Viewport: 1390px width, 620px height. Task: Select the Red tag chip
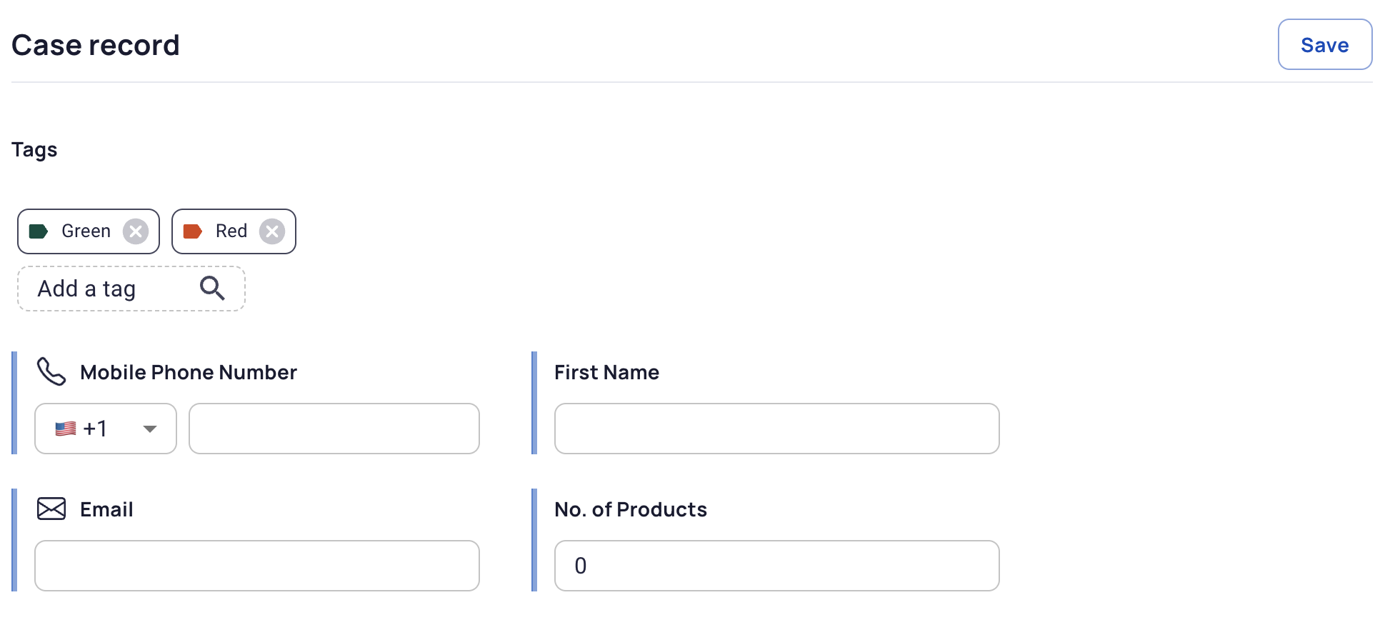pyautogui.click(x=234, y=231)
